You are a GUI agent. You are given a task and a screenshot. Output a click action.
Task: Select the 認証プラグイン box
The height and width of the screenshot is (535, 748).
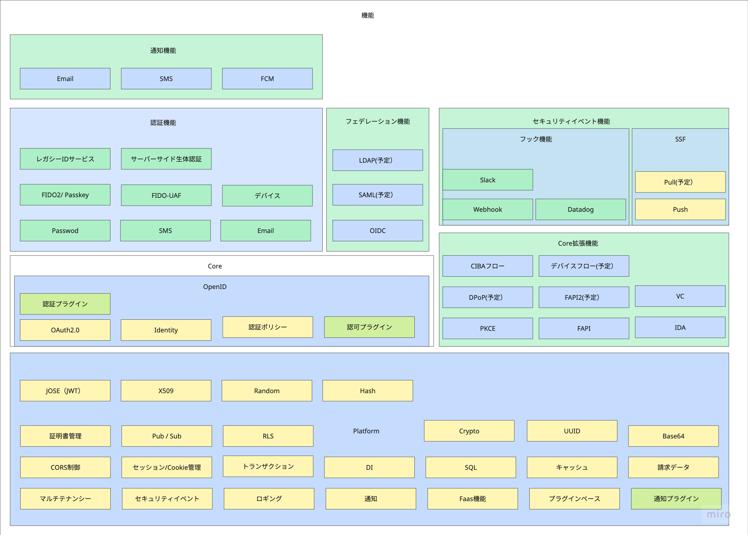[65, 304]
